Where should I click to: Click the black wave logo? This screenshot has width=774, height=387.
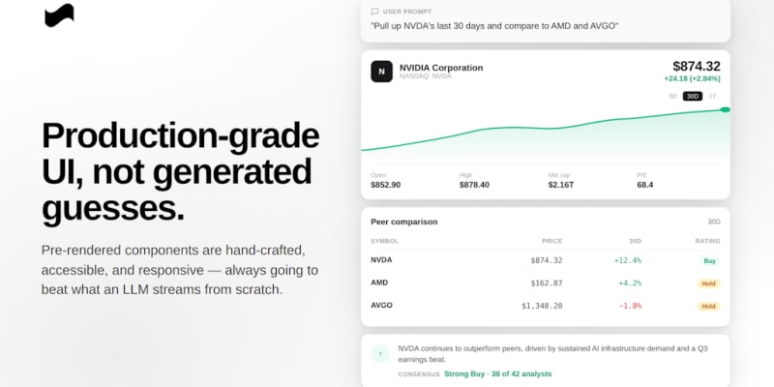(x=59, y=15)
